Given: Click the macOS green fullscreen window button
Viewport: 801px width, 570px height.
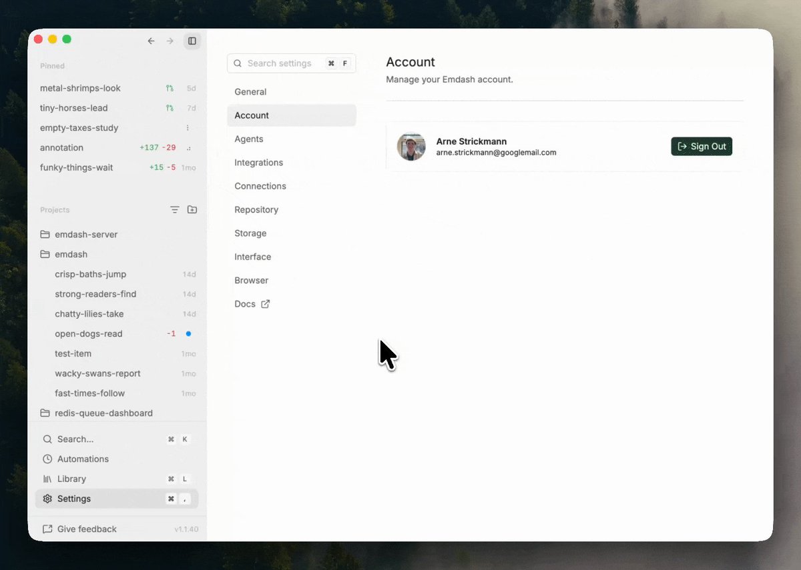Looking at the screenshot, I should point(67,39).
